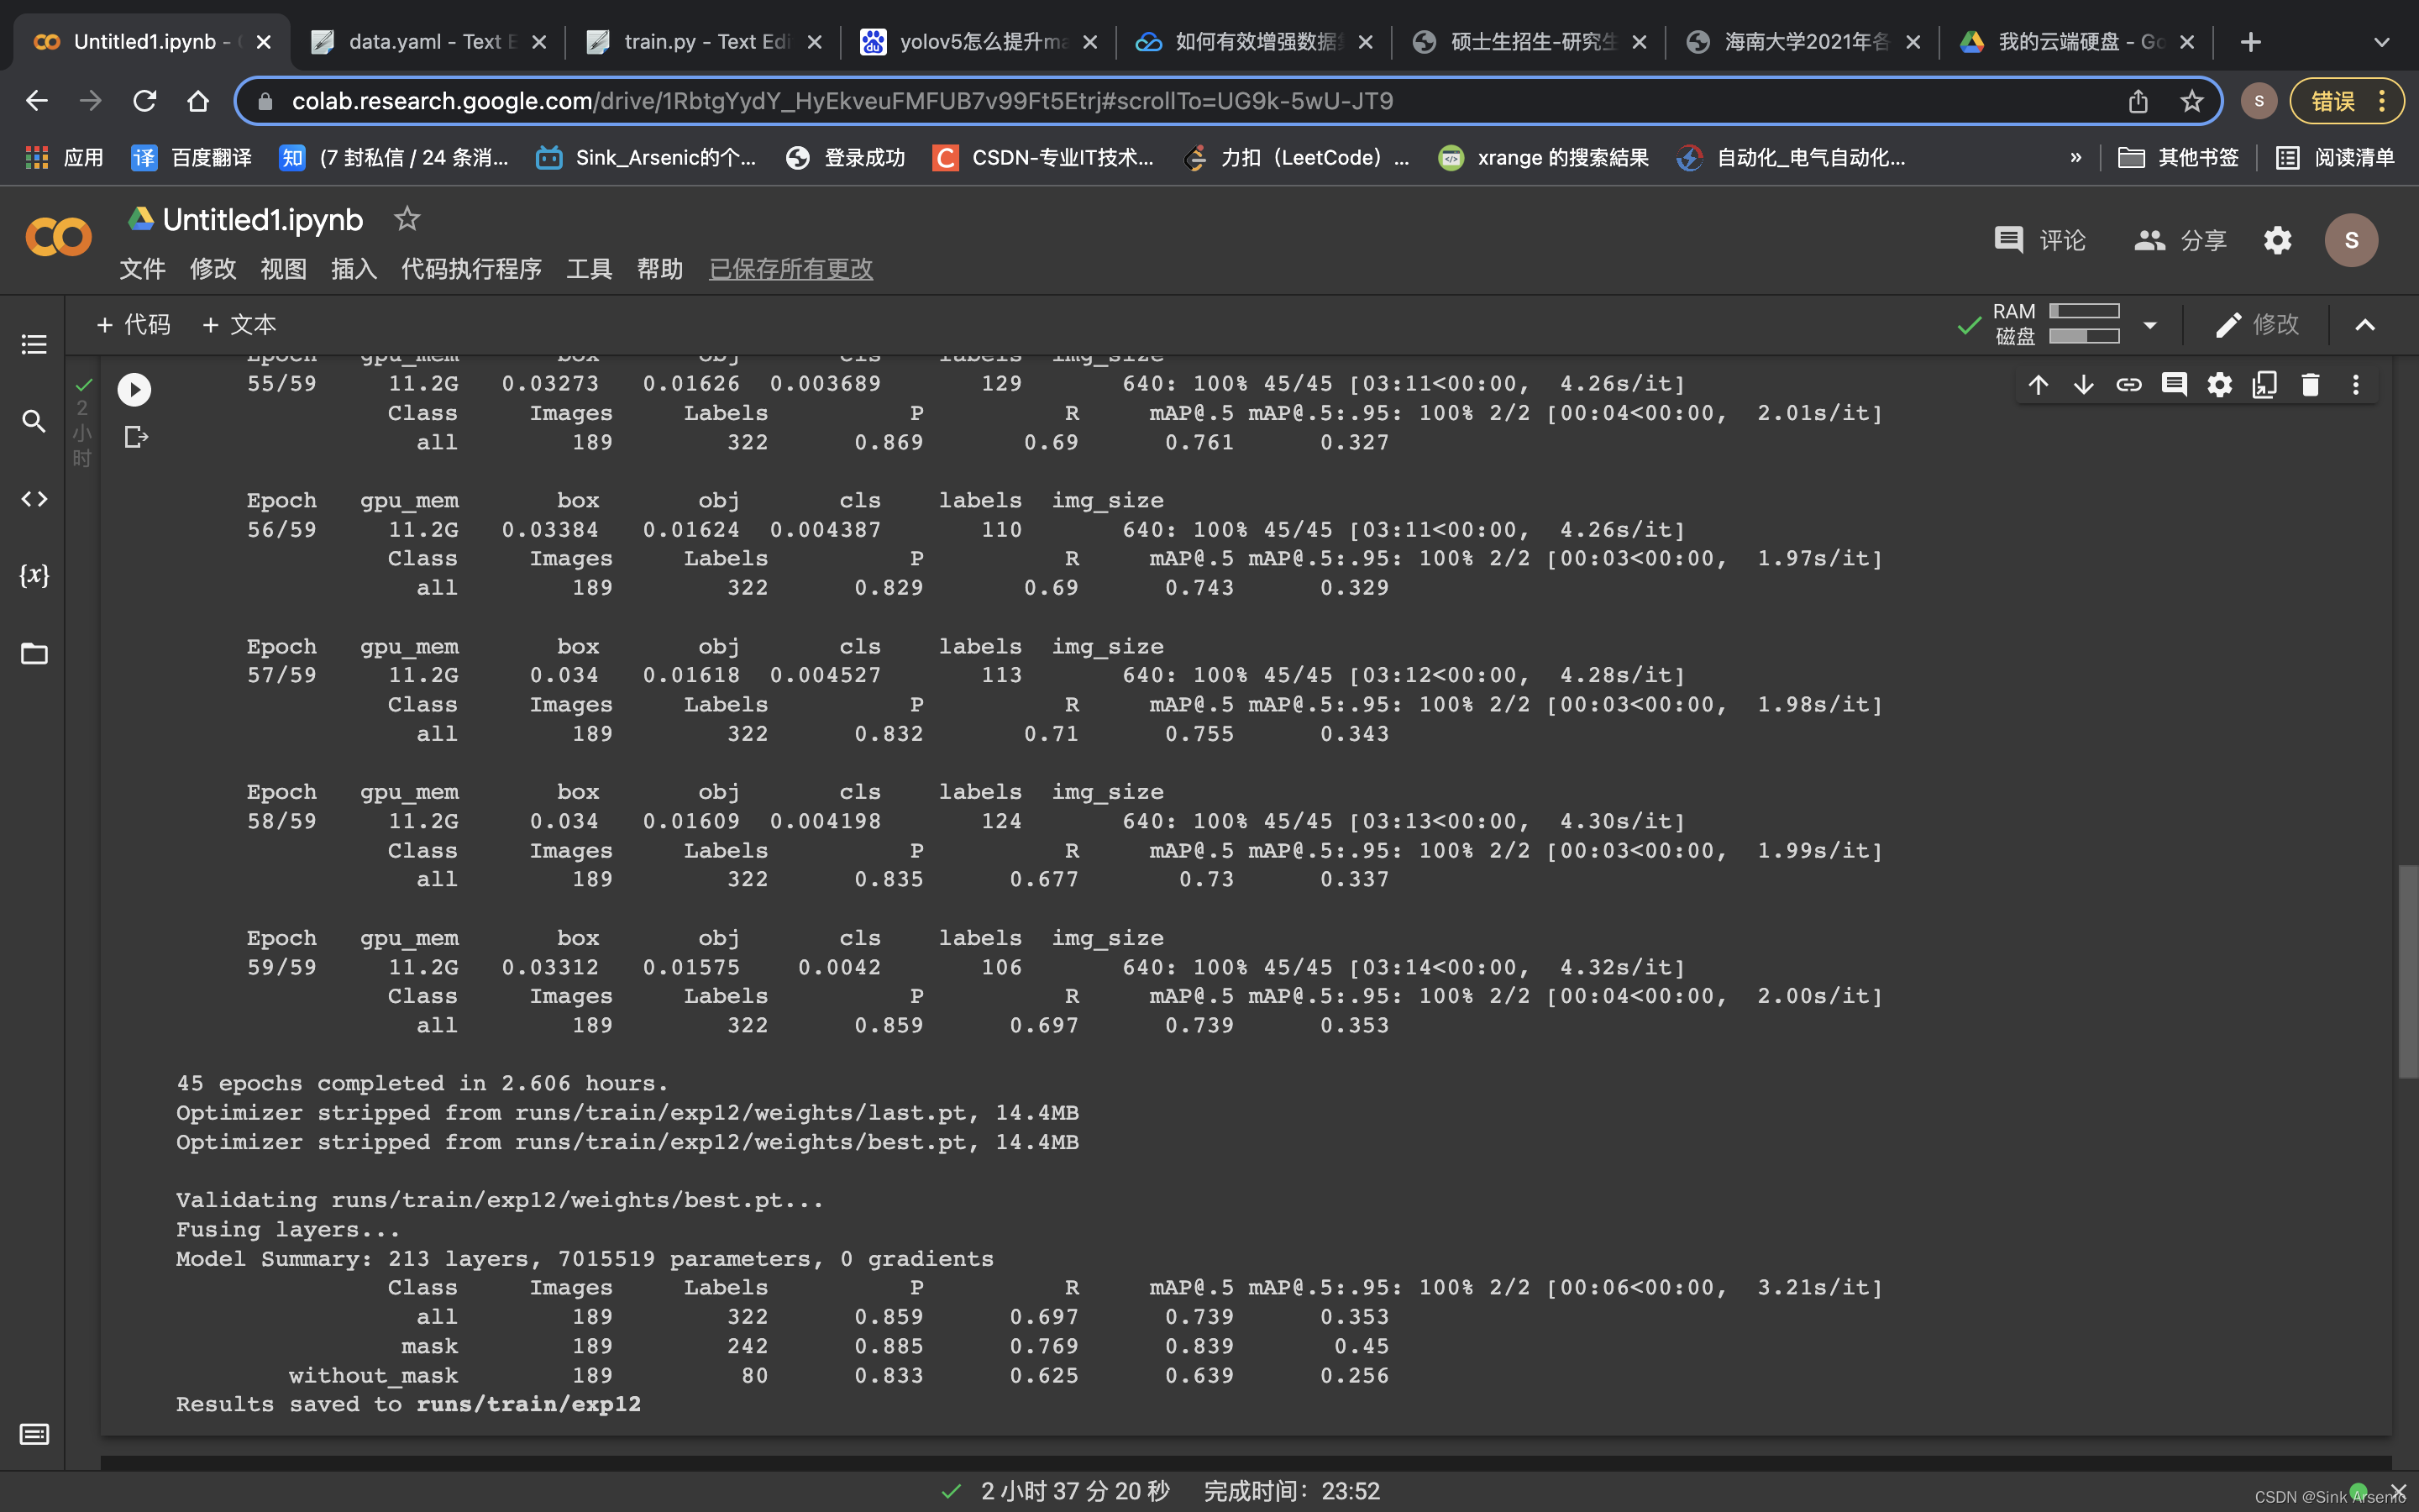The height and width of the screenshot is (1512, 2419).
Task: Open the 工具 menu
Action: point(589,269)
